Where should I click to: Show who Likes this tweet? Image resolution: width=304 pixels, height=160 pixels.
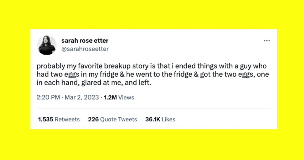point(168,119)
